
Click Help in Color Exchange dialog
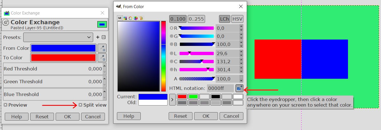click(x=17, y=117)
